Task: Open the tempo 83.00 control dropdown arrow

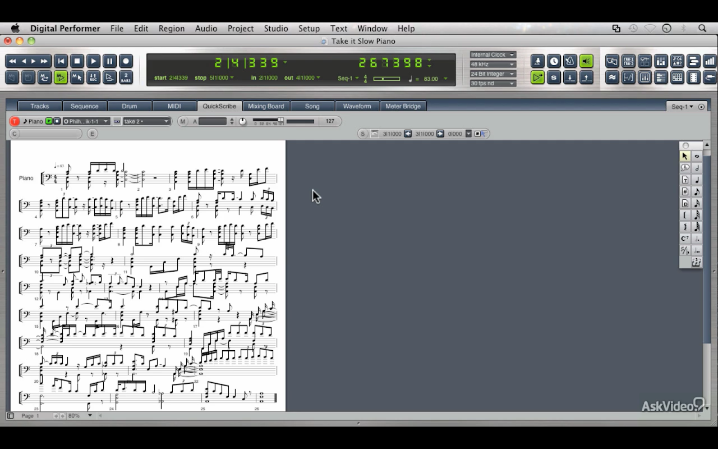Action: click(x=447, y=79)
